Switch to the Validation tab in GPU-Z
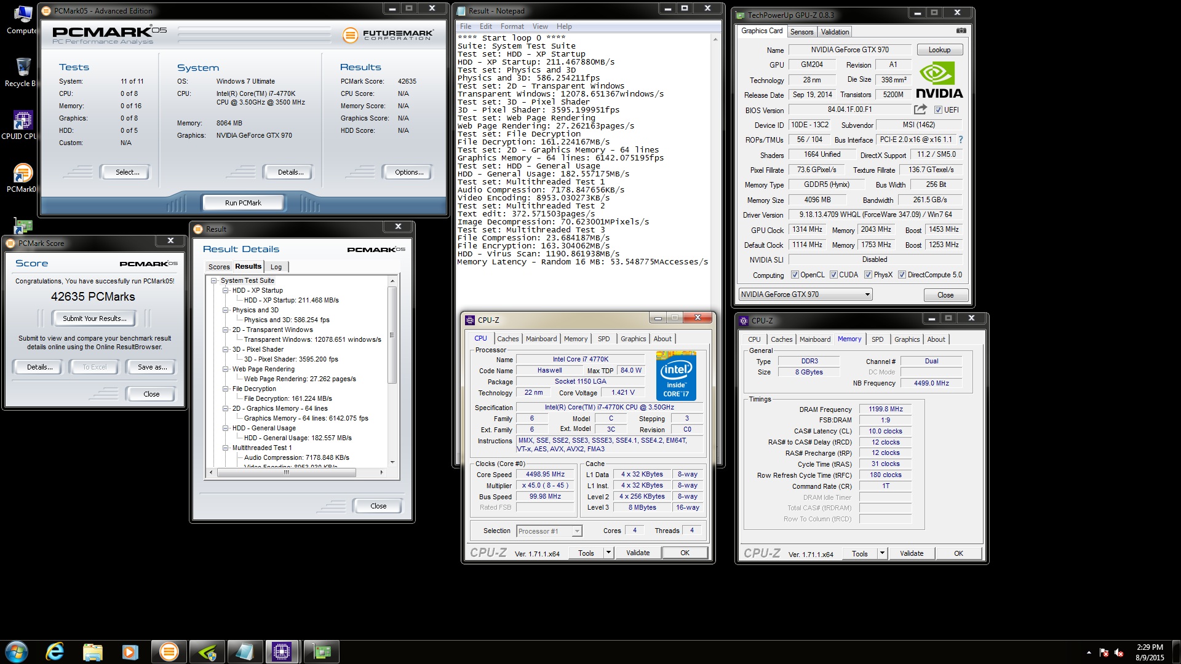The image size is (1181, 664). tap(835, 32)
